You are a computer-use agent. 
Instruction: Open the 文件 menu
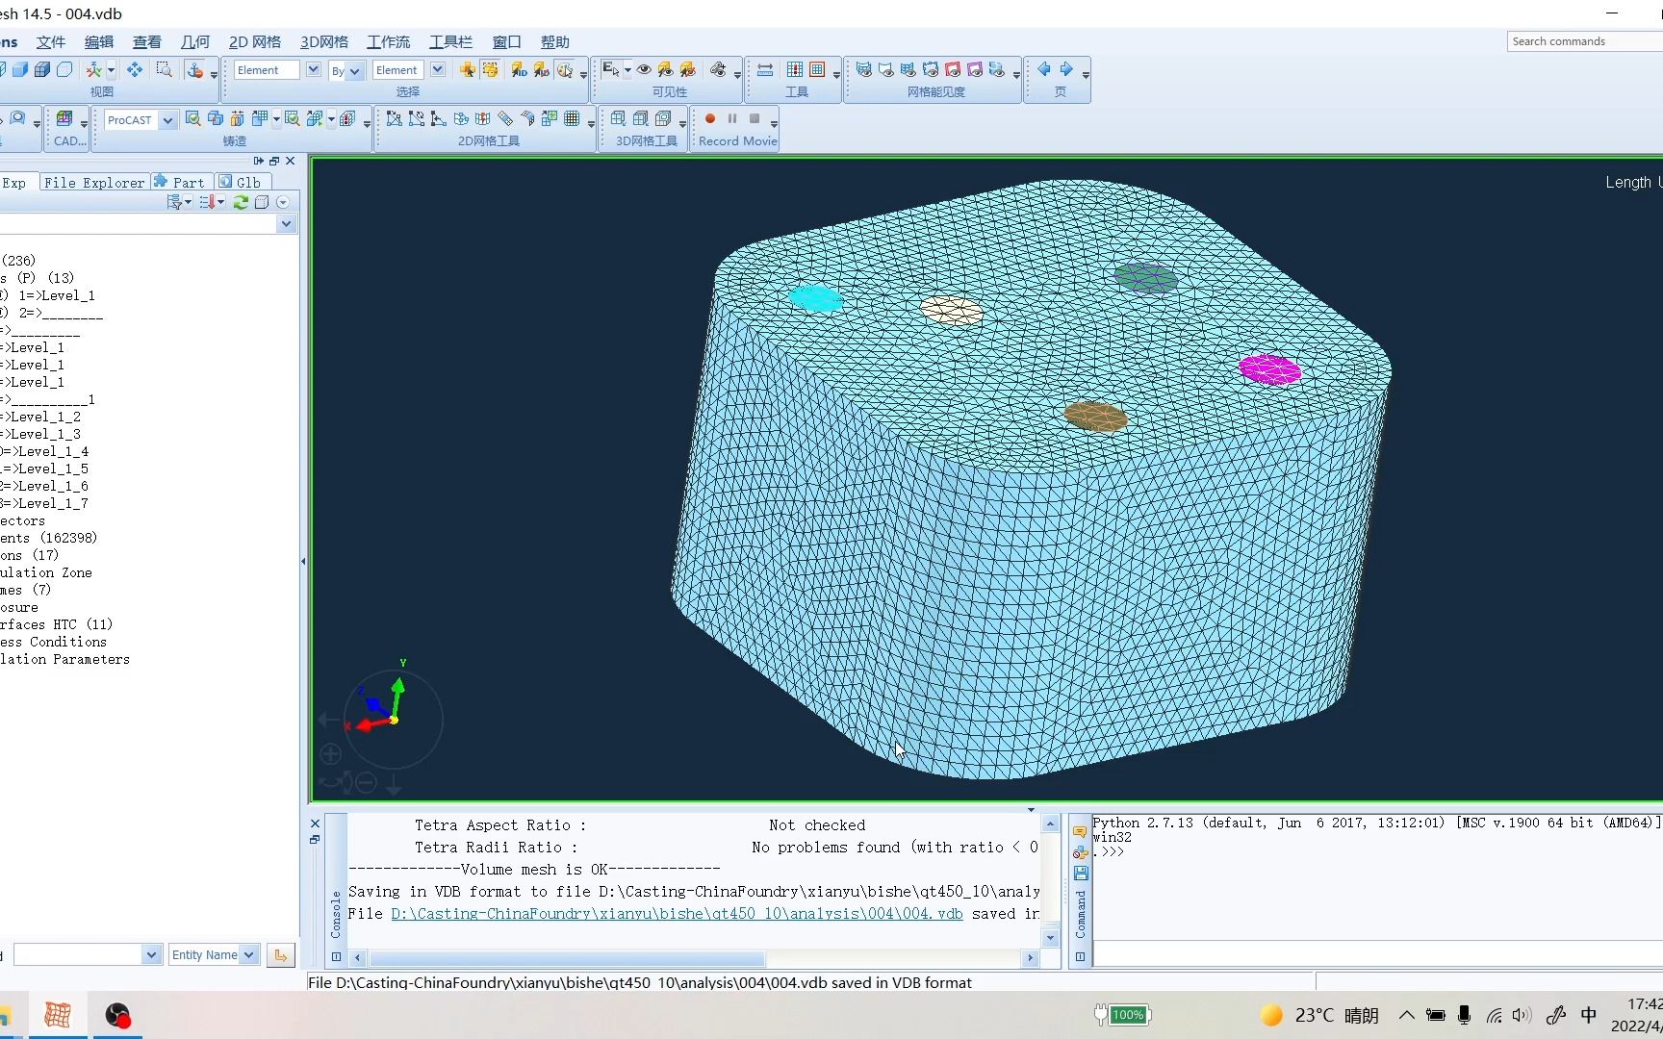[51, 42]
